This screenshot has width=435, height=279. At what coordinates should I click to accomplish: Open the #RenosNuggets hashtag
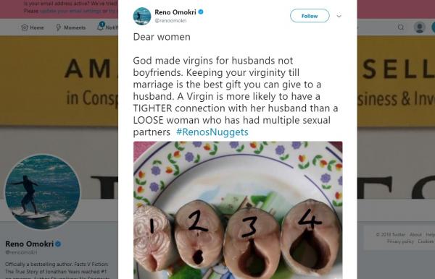click(x=212, y=132)
